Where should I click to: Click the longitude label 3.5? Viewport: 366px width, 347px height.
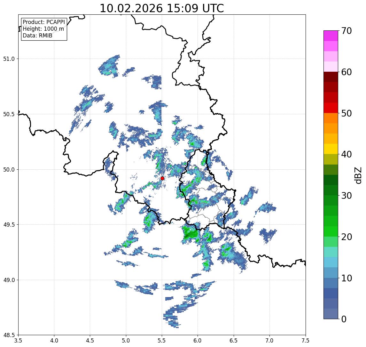18,341
